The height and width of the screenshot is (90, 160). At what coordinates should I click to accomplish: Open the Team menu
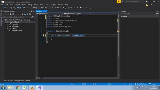coord(36,5)
